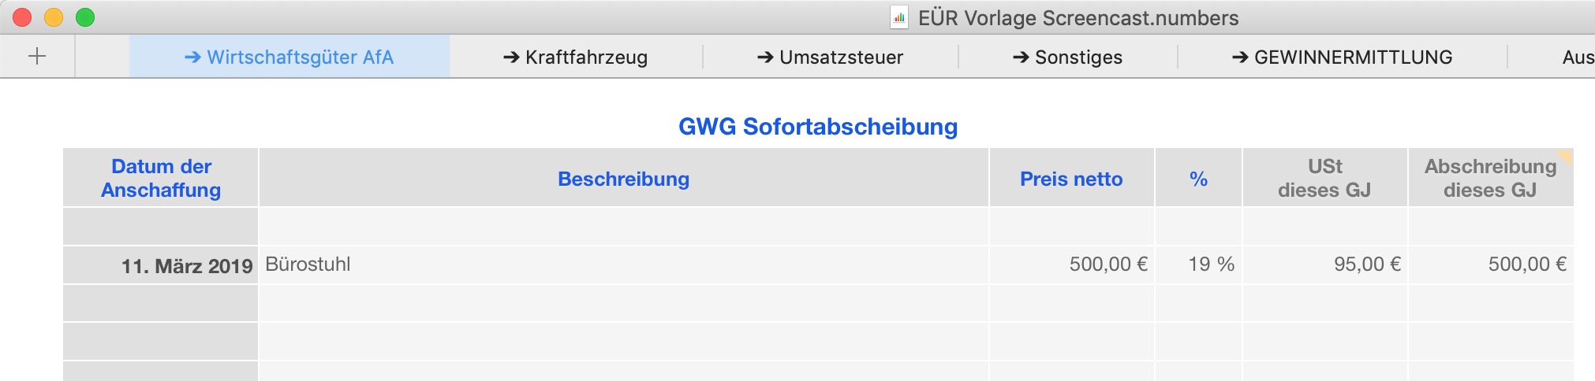Select the Preis netto header cell
1595x381 pixels.
(1071, 179)
